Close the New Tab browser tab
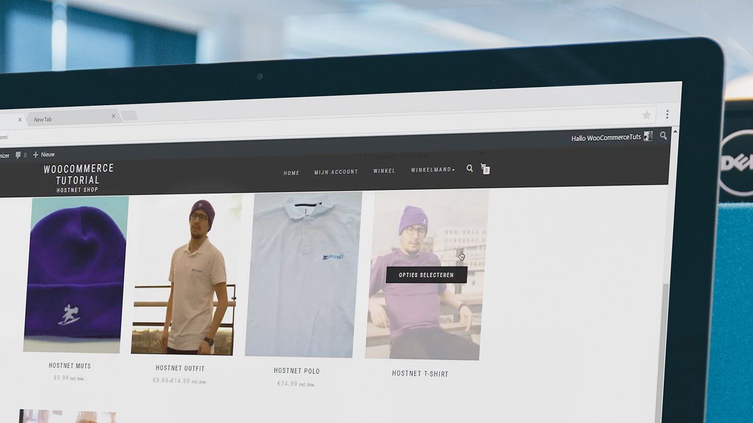 pos(113,116)
